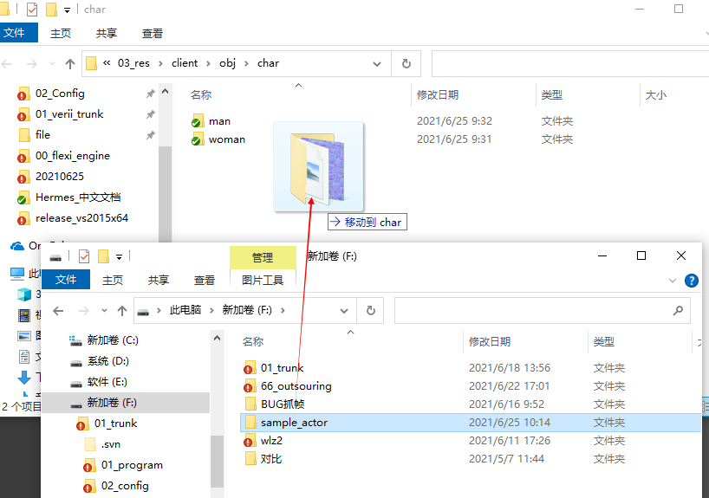Viewport: 709px width, 498px height.
Task: Click back arrow in the F: drive window
Action: pos(58,311)
